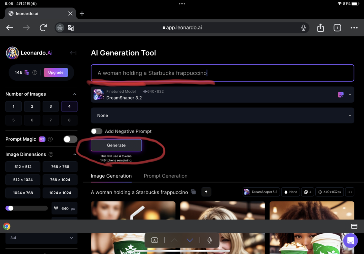The width and height of the screenshot is (364, 254).
Task: Expand the None style dropdown
Action: (350, 115)
